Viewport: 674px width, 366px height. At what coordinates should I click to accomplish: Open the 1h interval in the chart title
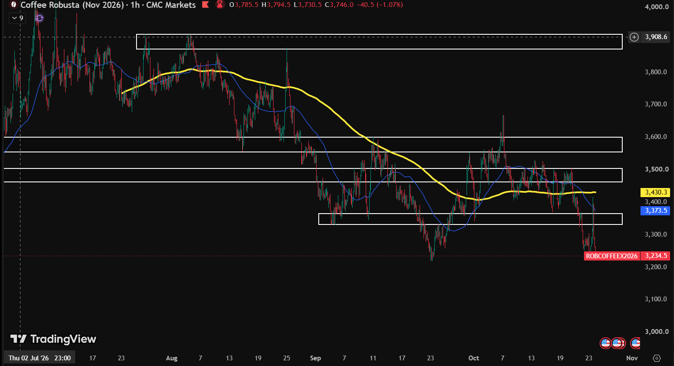(135, 5)
